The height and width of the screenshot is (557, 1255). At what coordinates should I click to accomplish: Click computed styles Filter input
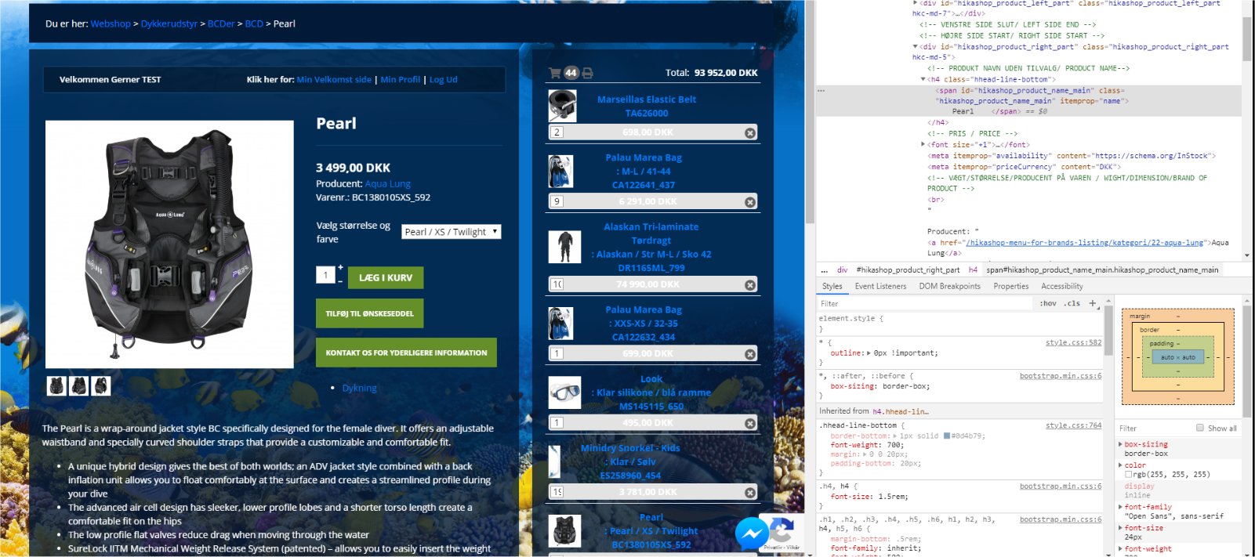pyautogui.click(x=1152, y=429)
